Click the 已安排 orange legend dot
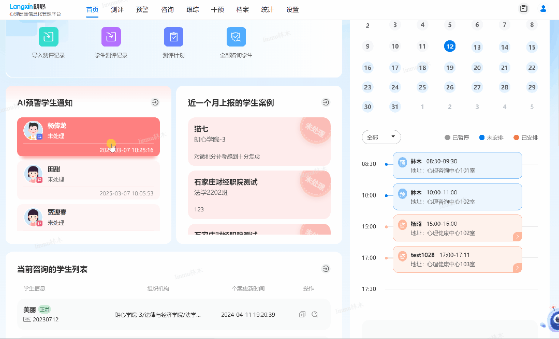 point(516,137)
